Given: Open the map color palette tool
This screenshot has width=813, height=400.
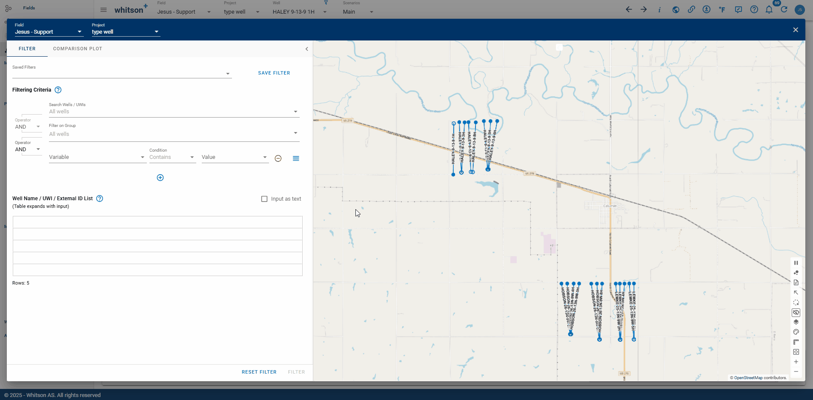Looking at the screenshot, I should coord(796,332).
